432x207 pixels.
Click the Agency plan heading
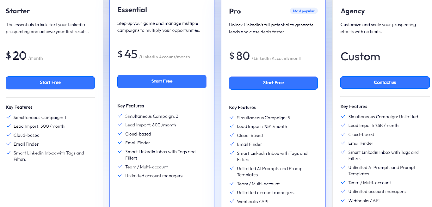pos(352,11)
